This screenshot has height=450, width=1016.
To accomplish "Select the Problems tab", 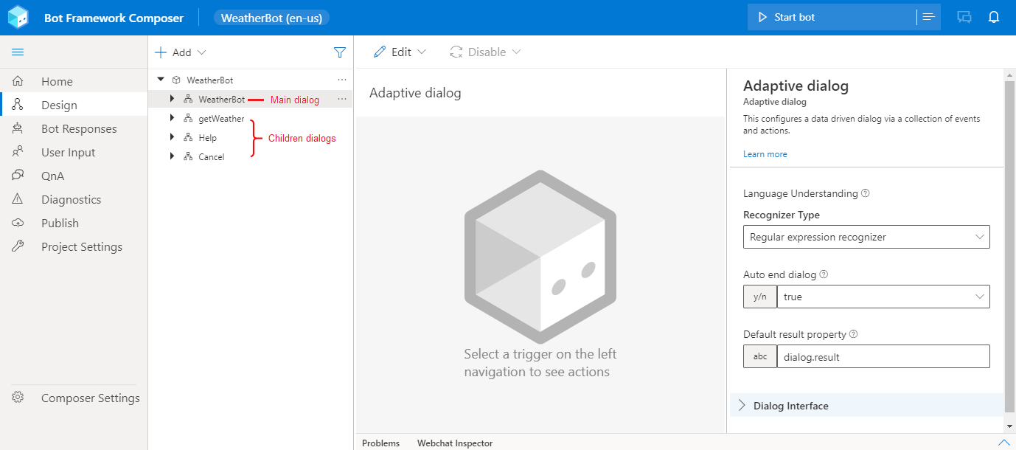I will click(380, 443).
